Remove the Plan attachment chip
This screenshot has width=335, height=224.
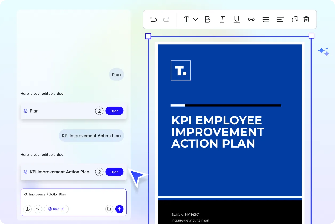[63, 209]
